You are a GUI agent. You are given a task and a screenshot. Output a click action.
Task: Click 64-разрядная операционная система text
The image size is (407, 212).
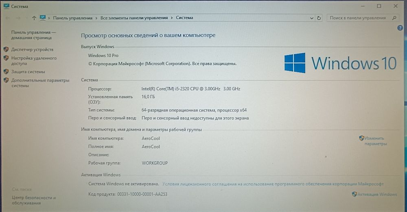[194, 110]
